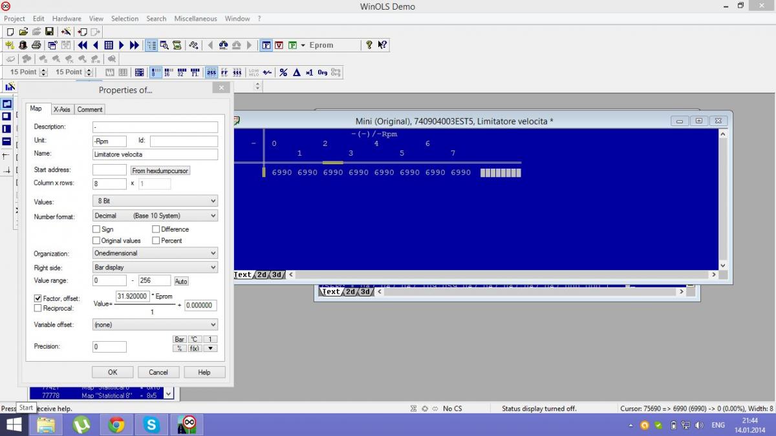Open the unit presets down-arrow button

(x=210, y=348)
